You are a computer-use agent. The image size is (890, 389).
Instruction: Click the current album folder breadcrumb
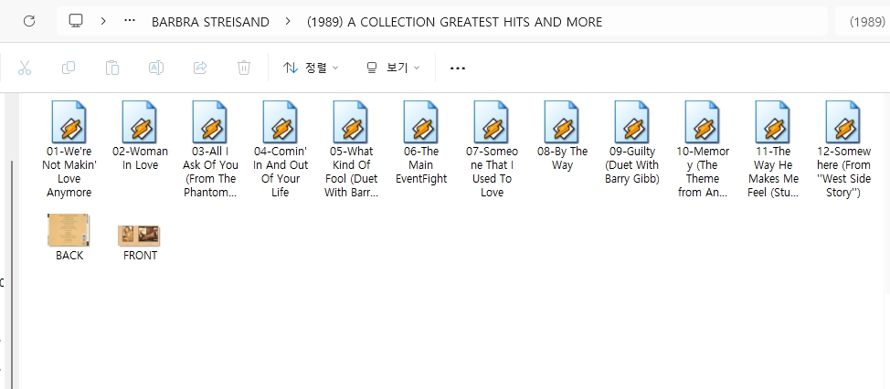[x=454, y=21]
